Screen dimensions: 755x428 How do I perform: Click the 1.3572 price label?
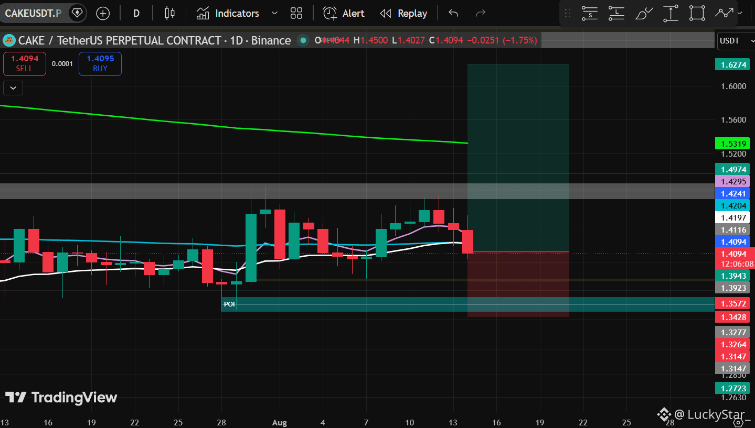(732, 304)
